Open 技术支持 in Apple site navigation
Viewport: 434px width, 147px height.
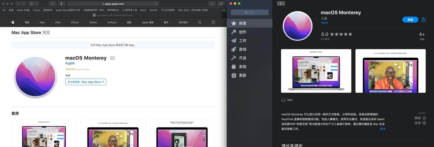[x=183, y=22]
